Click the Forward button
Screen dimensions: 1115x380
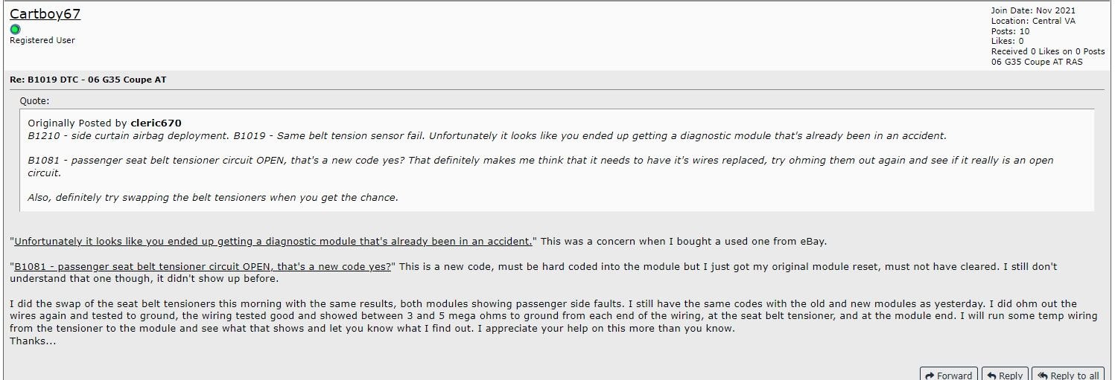point(948,375)
